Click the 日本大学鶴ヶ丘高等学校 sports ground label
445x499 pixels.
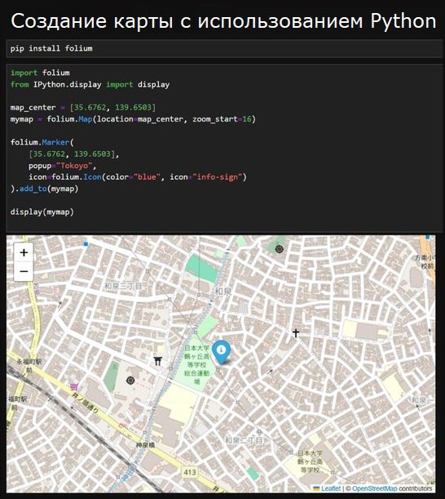click(197, 364)
